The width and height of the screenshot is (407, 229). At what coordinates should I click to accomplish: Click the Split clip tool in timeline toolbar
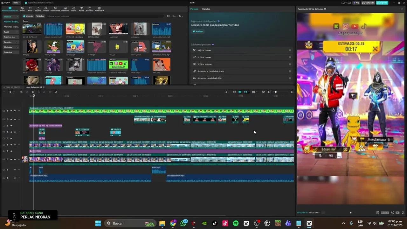(x=33, y=92)
